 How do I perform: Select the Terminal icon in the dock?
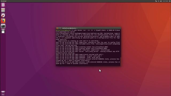[3, 26]
